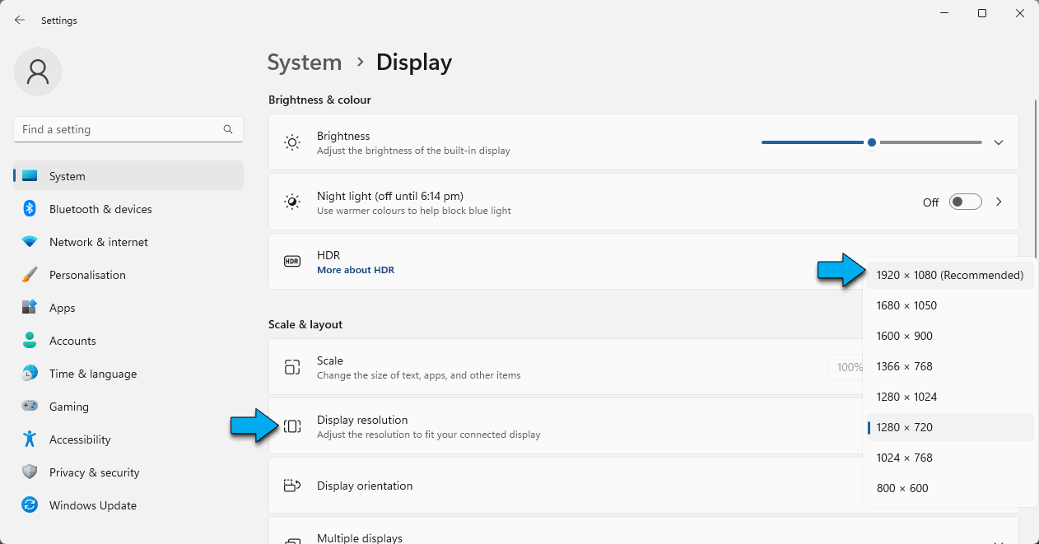This screenshot has height=544, width=1039.
Task: Turn on the Night light toggle
Action: point(965,202)
